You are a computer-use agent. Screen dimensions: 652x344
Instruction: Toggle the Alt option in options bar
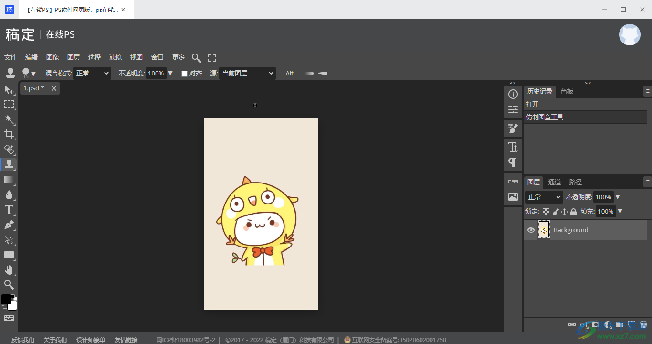click(x=290, y=74)
